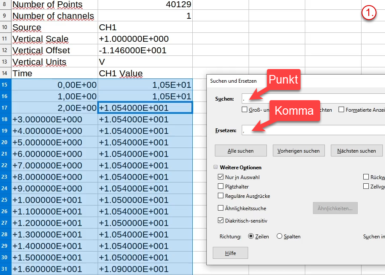Click the cell 'Number of Points'
Image resolution: width=385 pixels, height=275 pixels.
pos(55,4)
